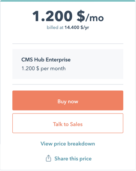The height and width of the screenshot is (171, 136).
Task: Click the large 1.200 $ price figure
Action: pyautogui.click(x=59, y=16)
